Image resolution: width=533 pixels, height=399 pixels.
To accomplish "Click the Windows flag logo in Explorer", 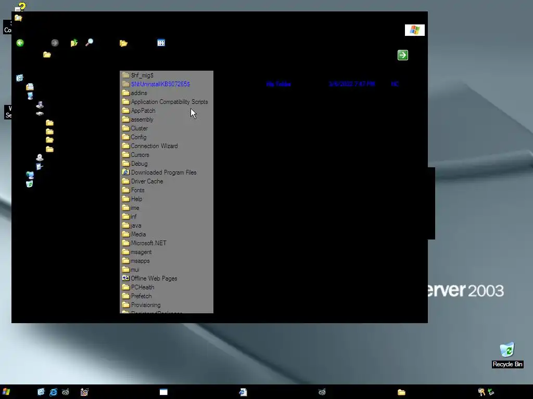I will pyautogui.click(x=415, y=30).
